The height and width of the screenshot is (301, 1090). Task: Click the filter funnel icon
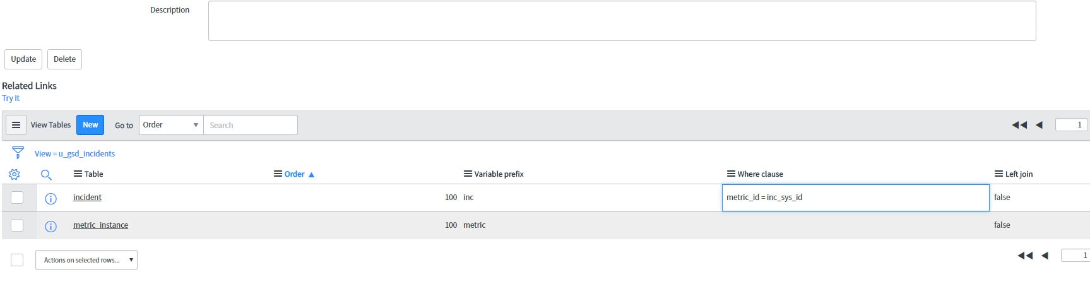(x=18, y=153)
